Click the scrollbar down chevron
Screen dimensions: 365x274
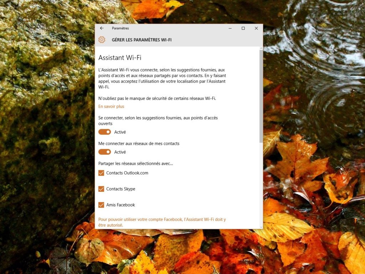click(x=261, y=226)
